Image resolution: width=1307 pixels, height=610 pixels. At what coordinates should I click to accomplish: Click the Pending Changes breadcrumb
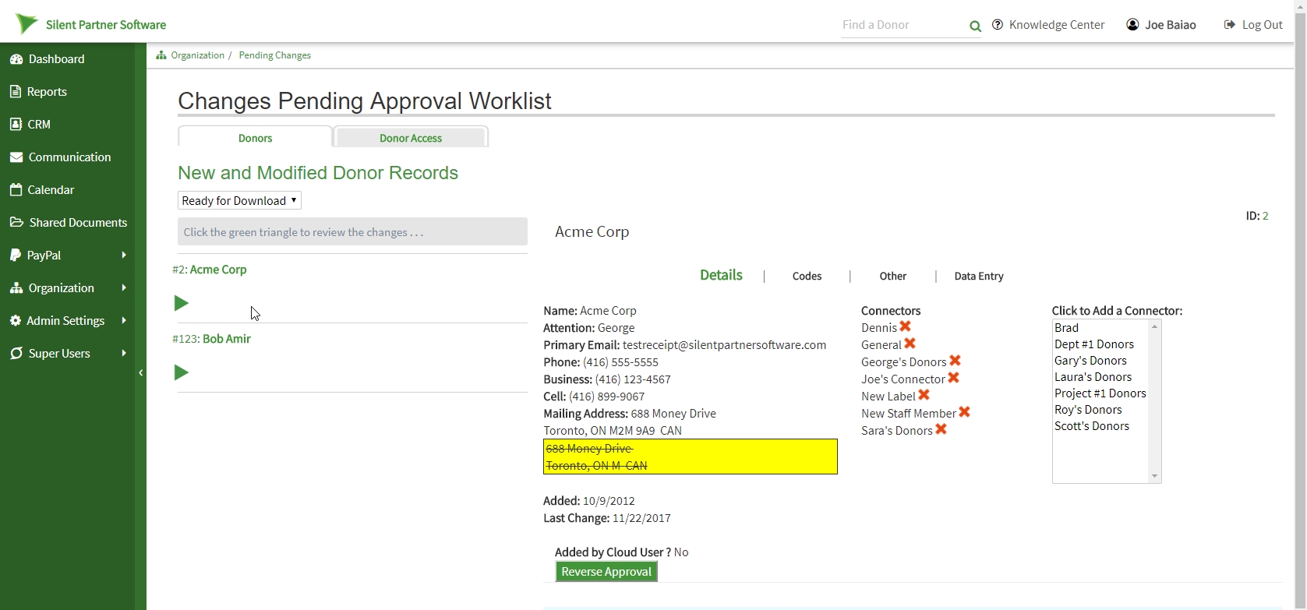tap(274, 55)
